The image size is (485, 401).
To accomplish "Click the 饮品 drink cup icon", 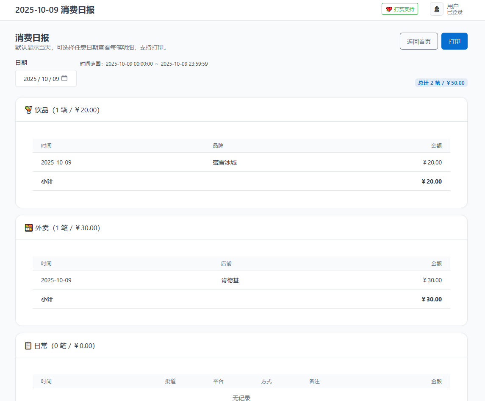I will (28, 110).
